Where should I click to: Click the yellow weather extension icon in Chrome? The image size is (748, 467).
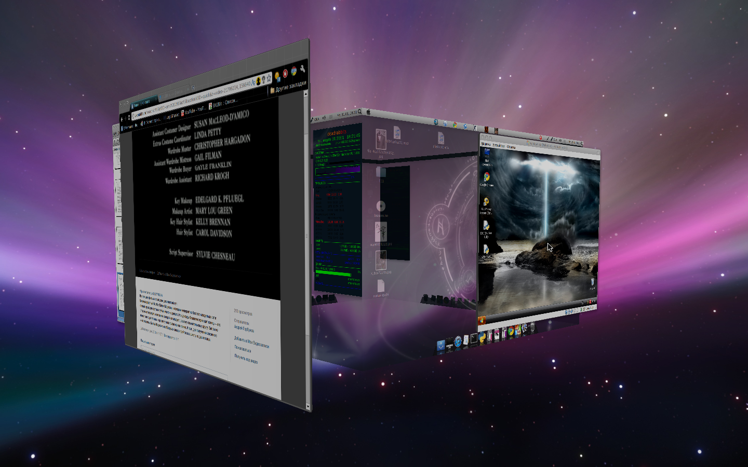pos(277,76)
